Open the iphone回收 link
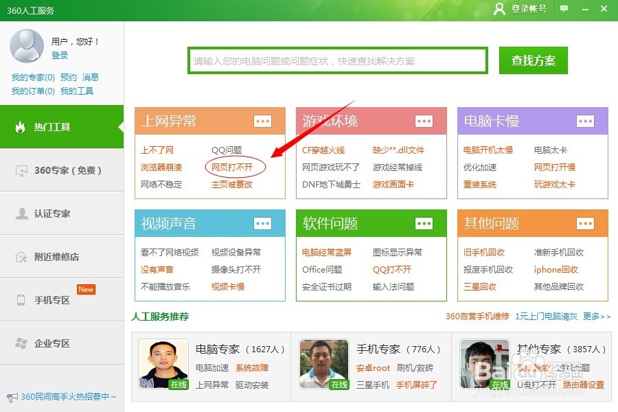 pos(556,270)
